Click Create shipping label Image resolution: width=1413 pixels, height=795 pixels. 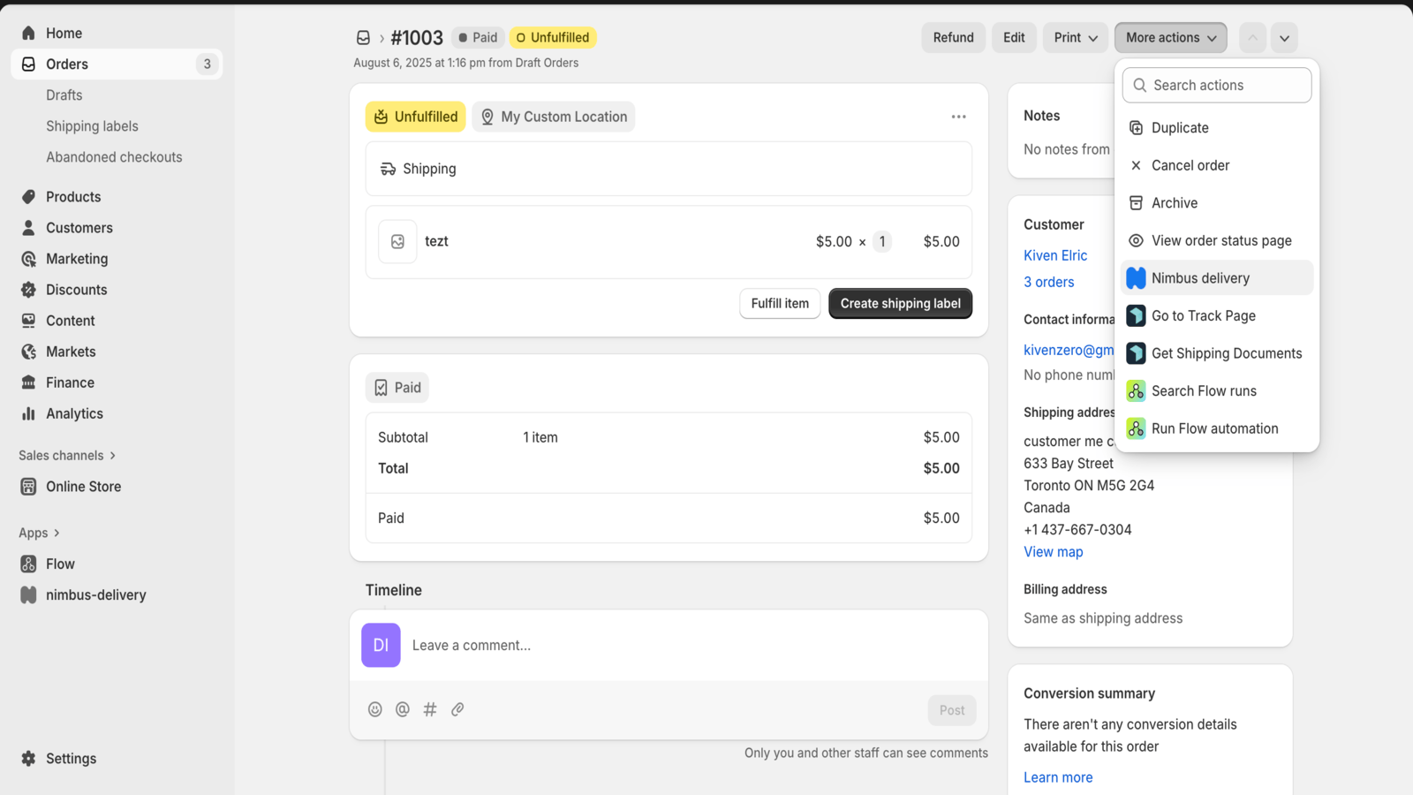tap(899, 303)
